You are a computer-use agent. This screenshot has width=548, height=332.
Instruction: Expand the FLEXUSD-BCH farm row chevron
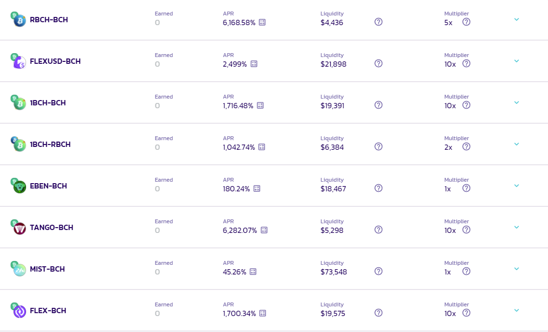[517, 61]
